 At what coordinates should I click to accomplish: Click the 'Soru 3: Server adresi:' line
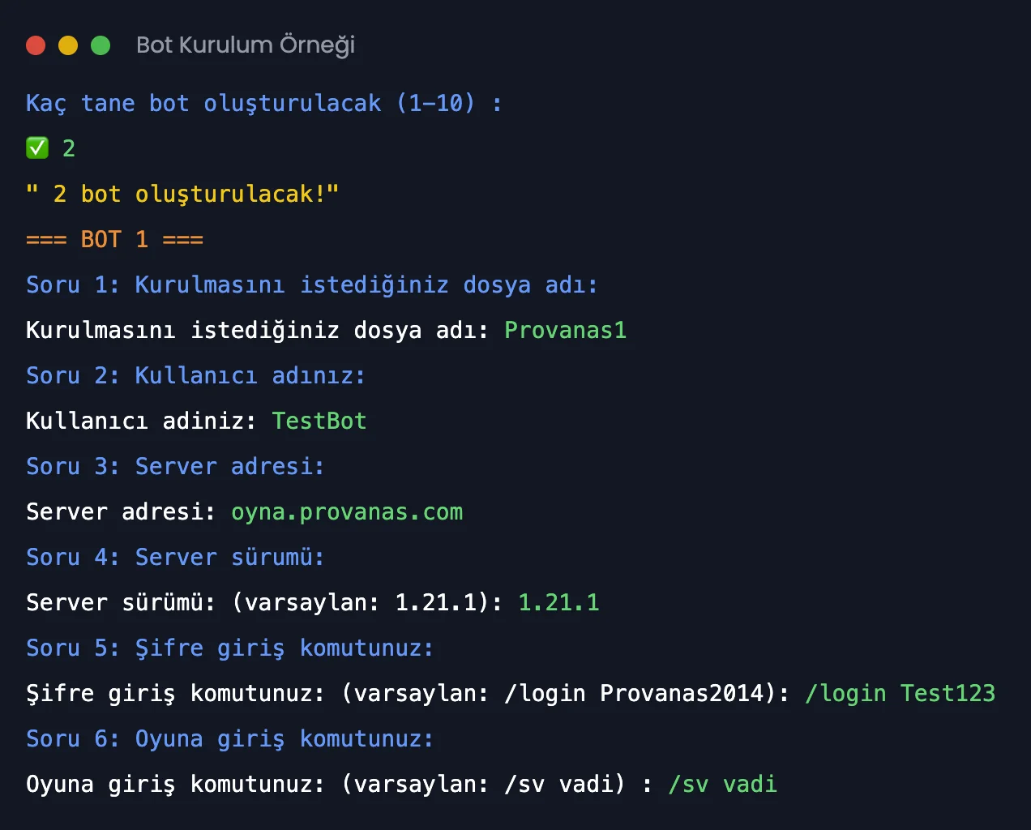pos(175,467)
